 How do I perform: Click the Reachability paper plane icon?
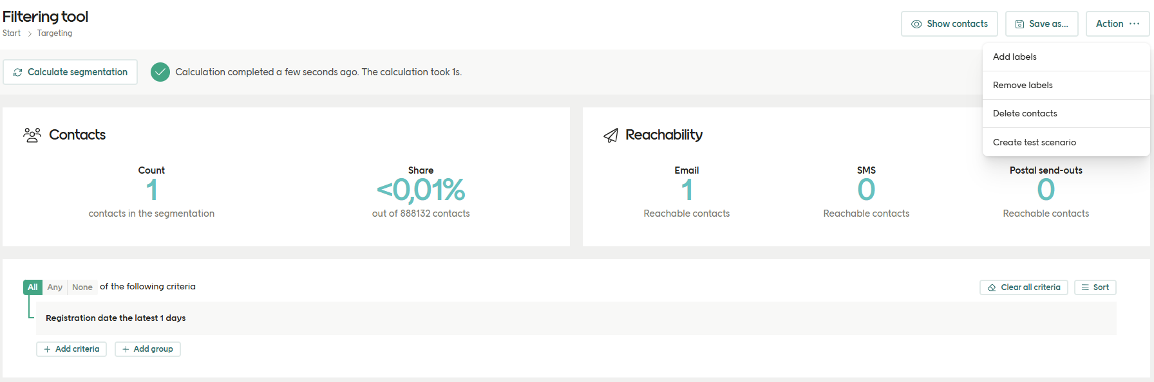[x=610, y=135]
